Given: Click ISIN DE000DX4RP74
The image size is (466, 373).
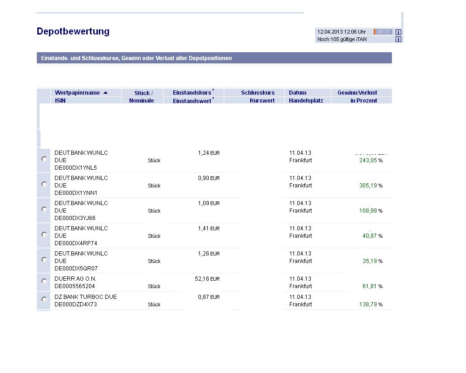Looking at the screenshot, I should point(76,243).
